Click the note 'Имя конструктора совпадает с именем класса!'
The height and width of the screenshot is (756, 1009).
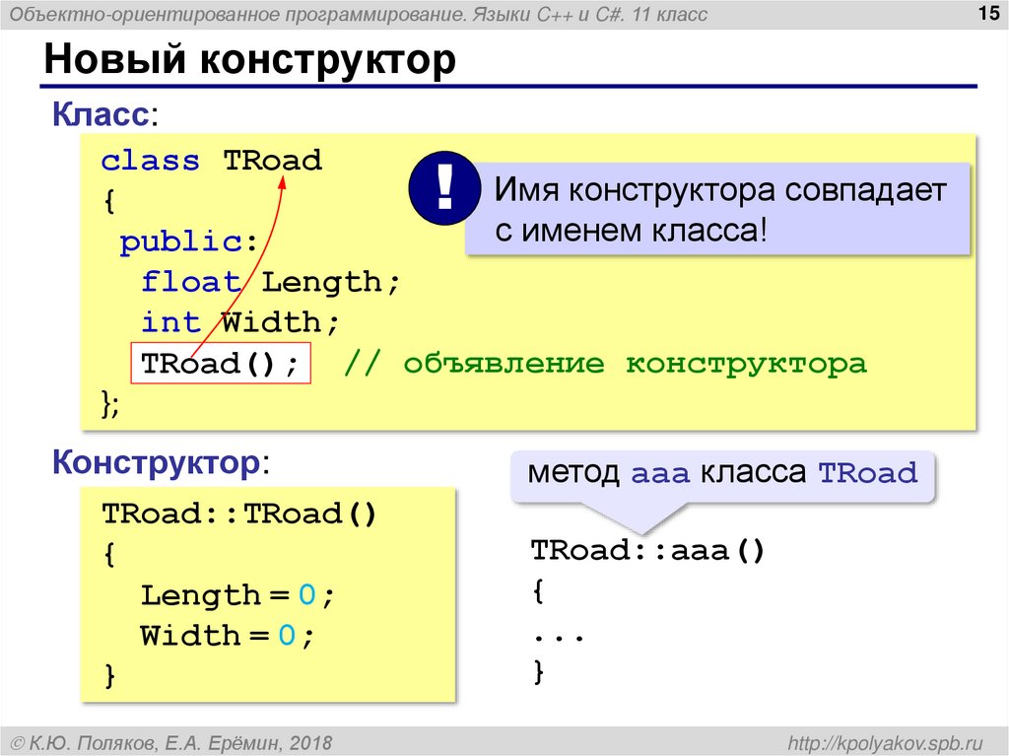[717, 209]
